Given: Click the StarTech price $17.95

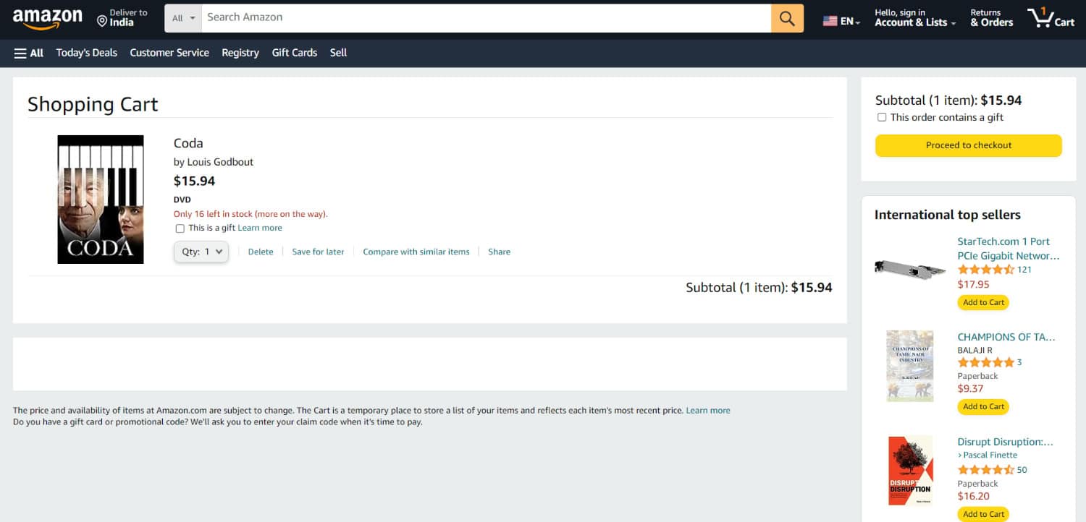Looking at the screenshot, I should (x=973, y=285).
